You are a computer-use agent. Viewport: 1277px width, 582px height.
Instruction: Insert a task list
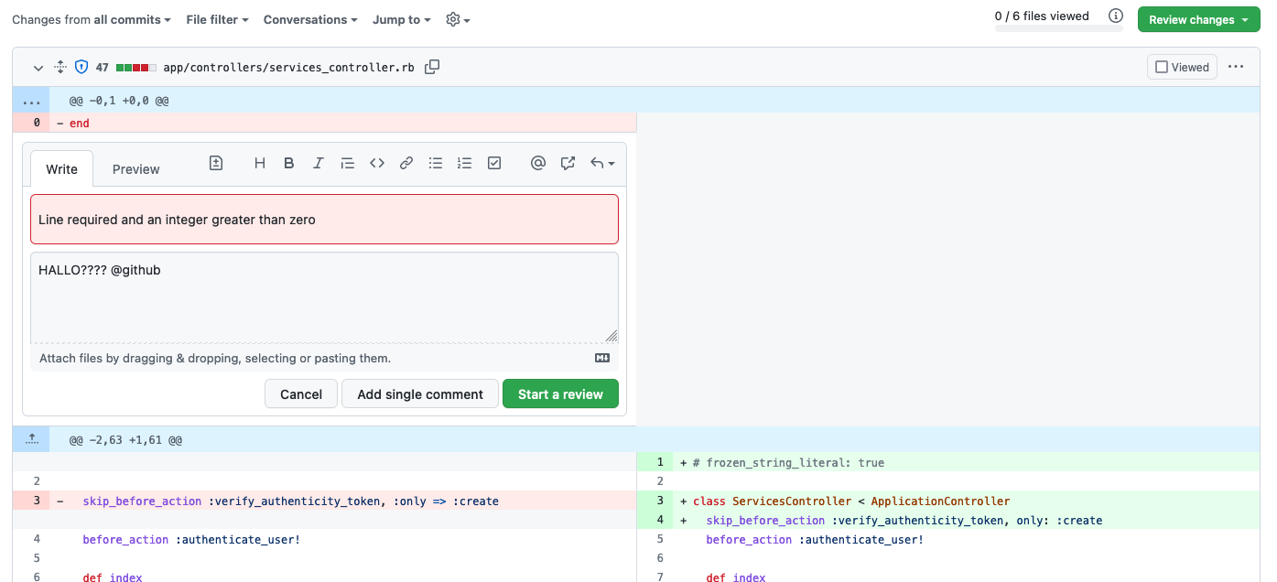point(493,162)
